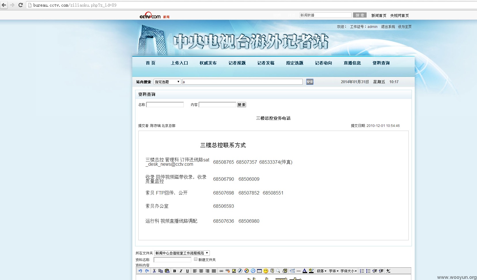Click the 央视网首页 link

(399, 16)
